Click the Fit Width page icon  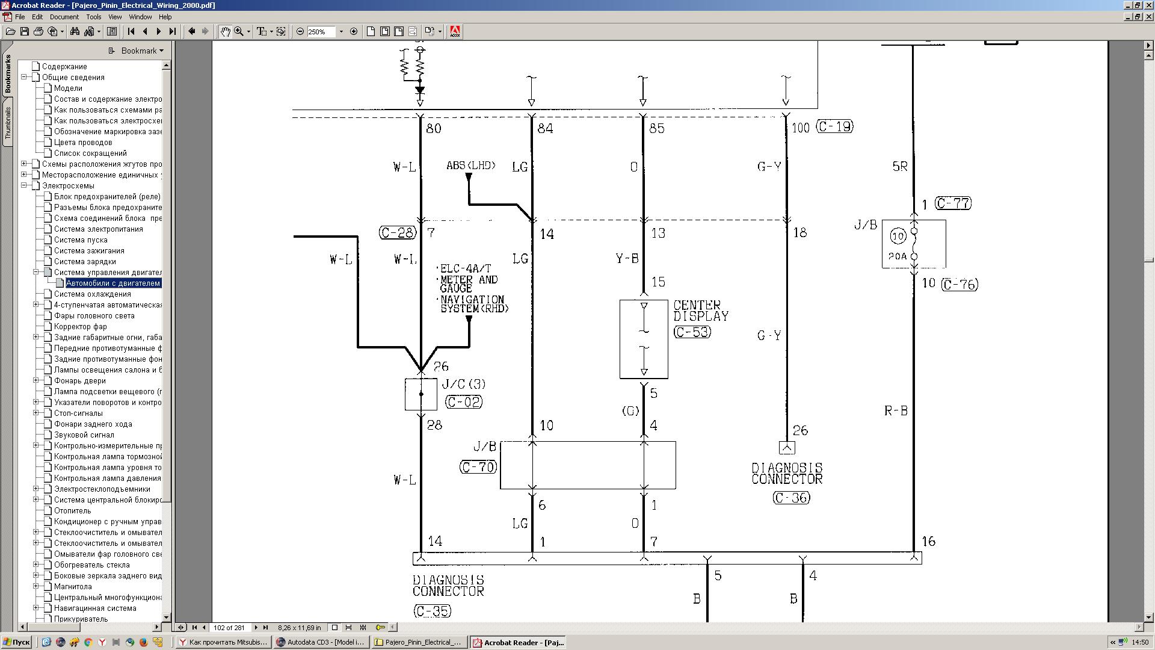point(398,31)
